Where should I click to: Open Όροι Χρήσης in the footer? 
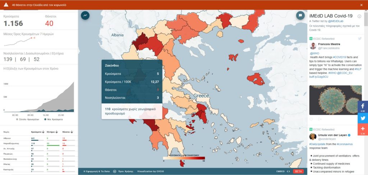click(125, 171)
